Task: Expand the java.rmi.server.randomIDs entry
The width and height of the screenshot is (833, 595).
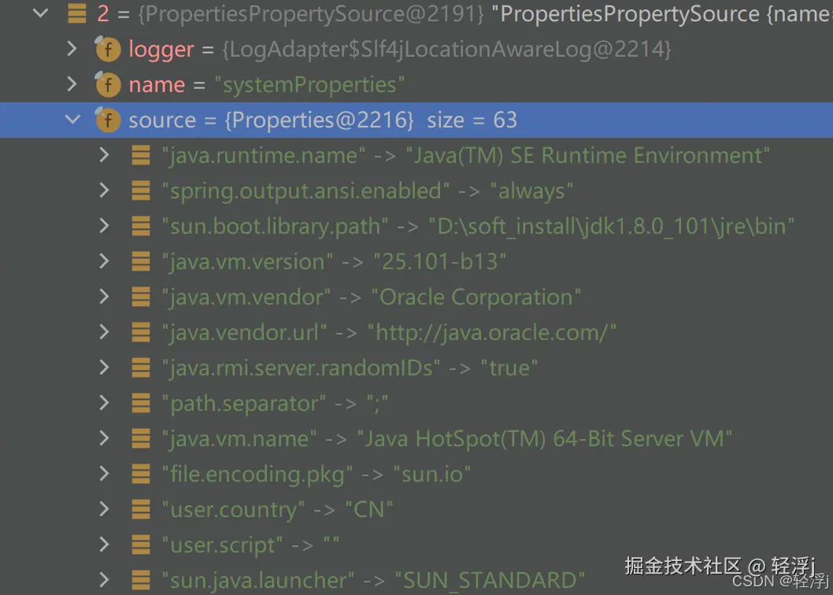Action: 105,368
